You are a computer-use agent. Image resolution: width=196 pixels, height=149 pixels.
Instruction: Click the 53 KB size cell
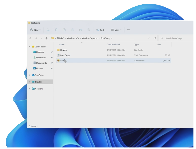(x=167, y=55)
